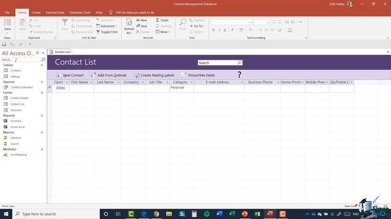Screen dimensions: 391x219
Task: Open Welcome form in navigation pane
Action: point(16,110)
